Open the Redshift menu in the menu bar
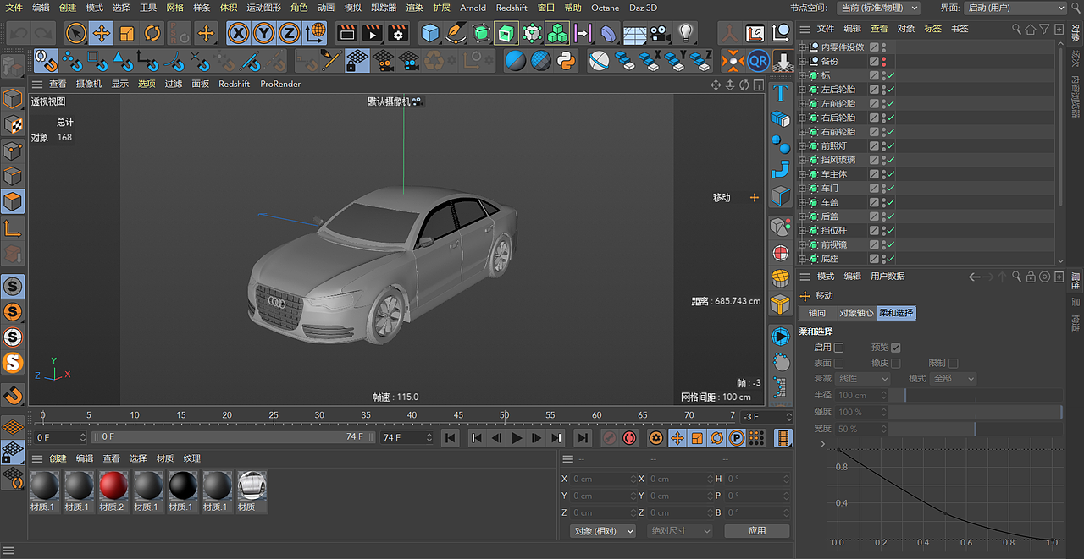Image resolution: width=1084 pixels, height=559 pixels. pyautogui.click(x=512, y=8)
